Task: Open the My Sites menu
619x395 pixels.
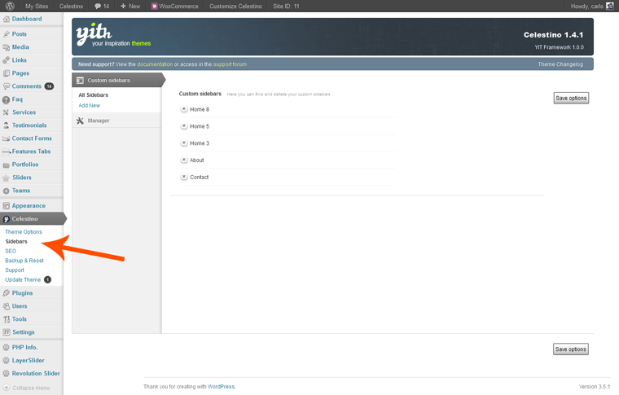Action: (37, 6)
